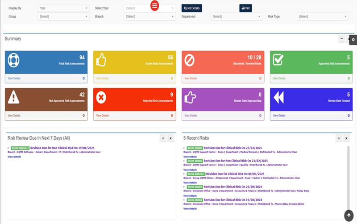Image resolution: width=357 pixels, height=224 pixels.
Task: Click the arrow circle in Not Approved footer
Action: click(83, 116)
